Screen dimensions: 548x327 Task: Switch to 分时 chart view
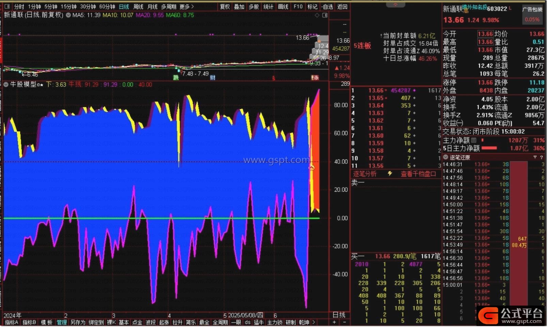click(x=19, y=6)
